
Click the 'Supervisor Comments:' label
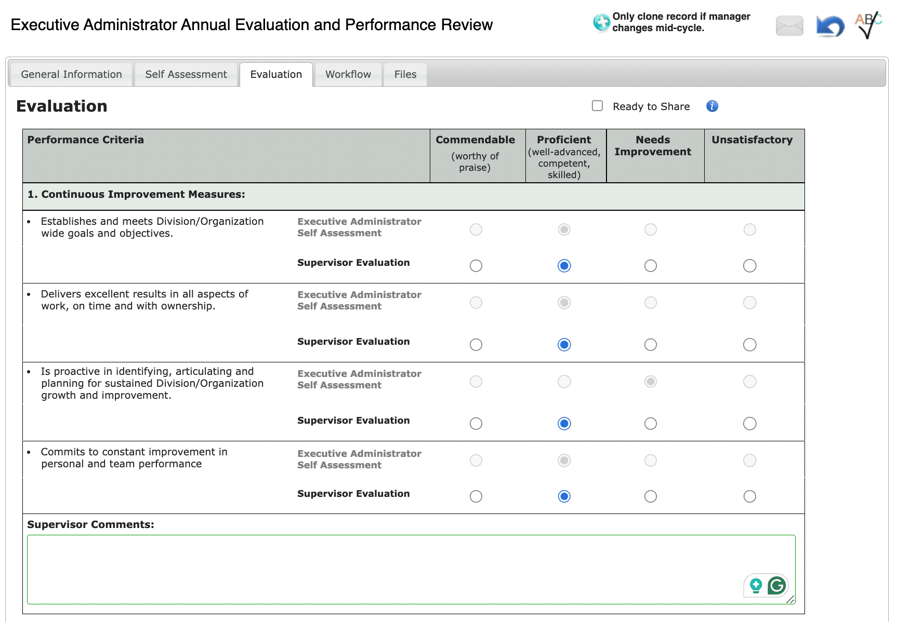[91, 524]
